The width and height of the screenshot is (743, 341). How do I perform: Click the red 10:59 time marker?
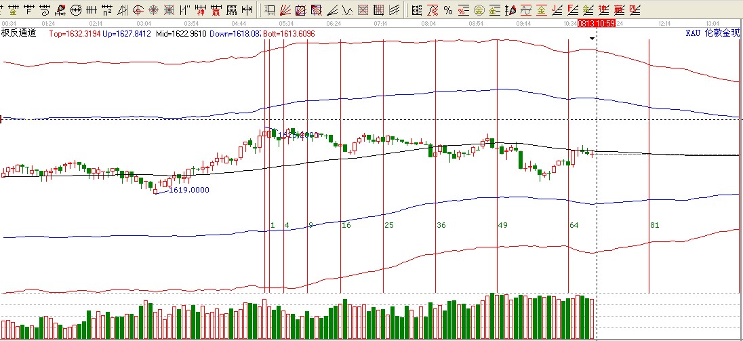point(605,24)
